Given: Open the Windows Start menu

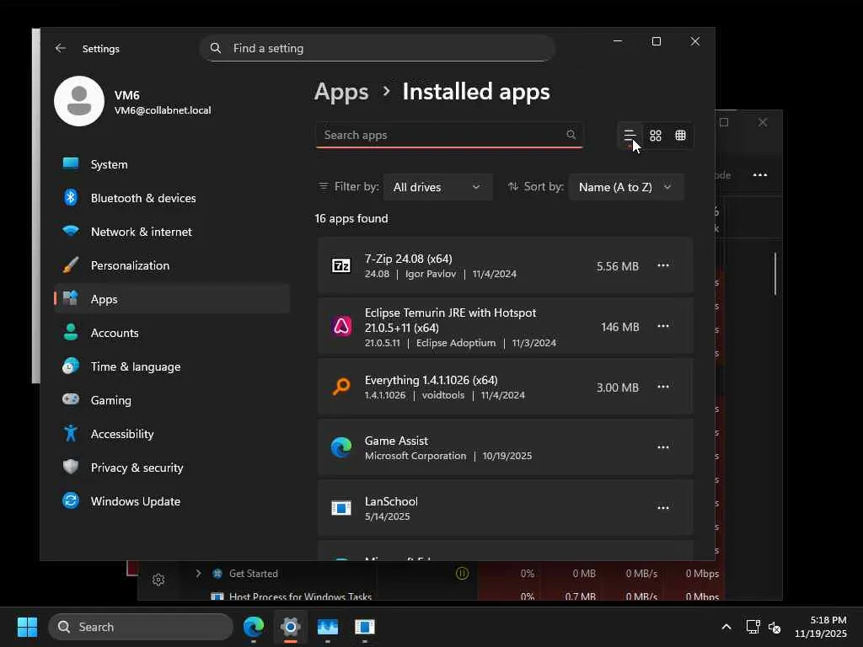Looking at the screenshot, I should [x=27, y=627].
